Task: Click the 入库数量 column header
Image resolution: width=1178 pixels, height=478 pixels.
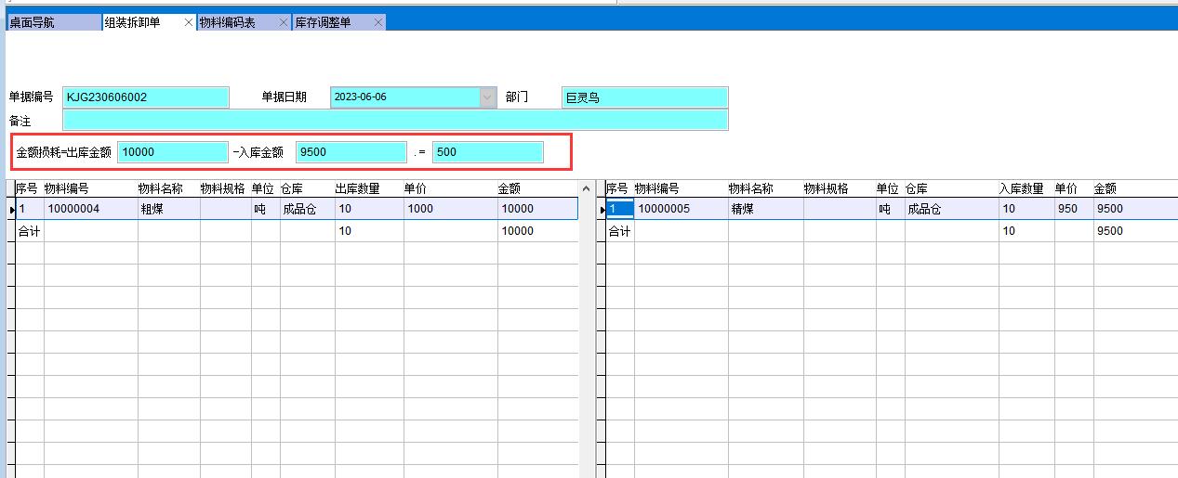Action: point(1021,188)
